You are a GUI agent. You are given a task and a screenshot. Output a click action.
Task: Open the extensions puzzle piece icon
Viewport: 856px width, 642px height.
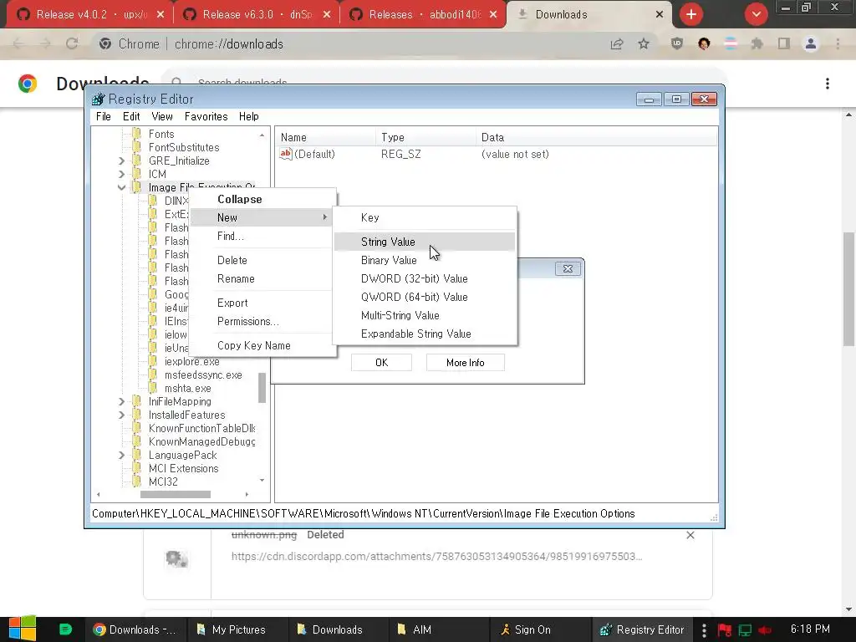coord(757,43)
